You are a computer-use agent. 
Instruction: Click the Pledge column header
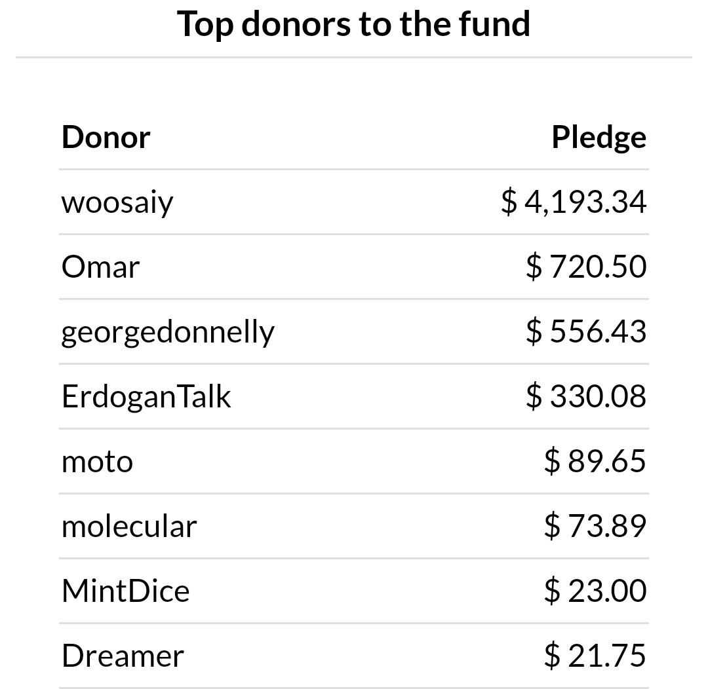coord(599,138)
